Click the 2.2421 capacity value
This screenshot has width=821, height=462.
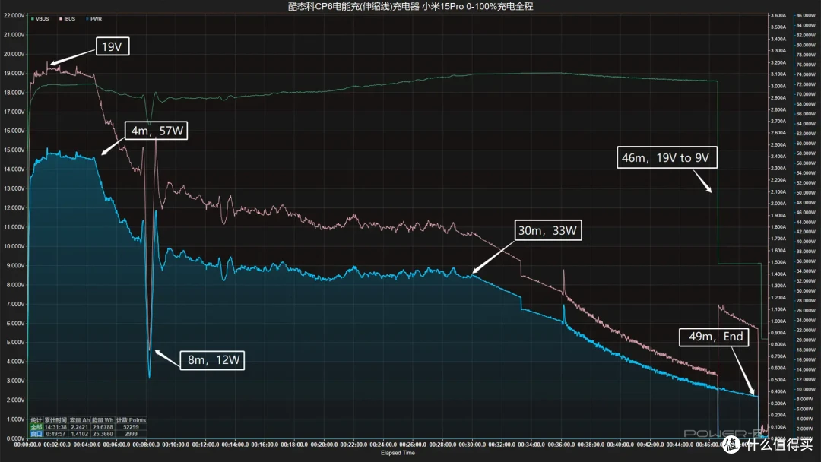[x=80, y=427]
